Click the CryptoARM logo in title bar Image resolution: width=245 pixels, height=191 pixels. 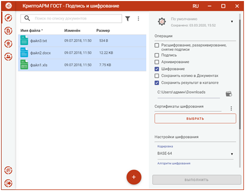pyautogui.click(x=8, y=6)
